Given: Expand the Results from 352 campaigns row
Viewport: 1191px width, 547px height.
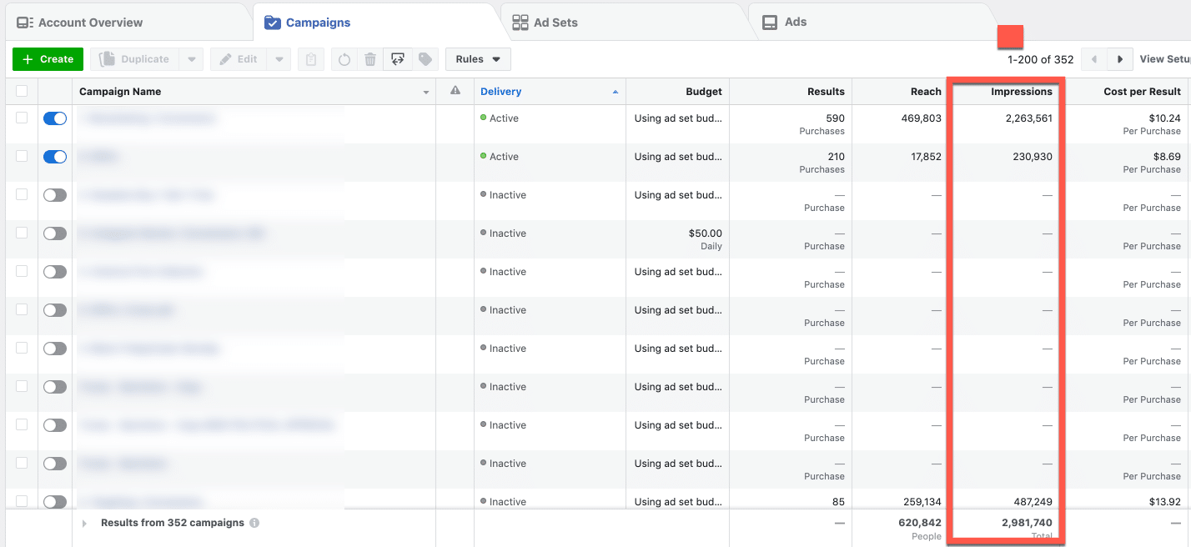Looking at the screenshot, I should (84, 524).
